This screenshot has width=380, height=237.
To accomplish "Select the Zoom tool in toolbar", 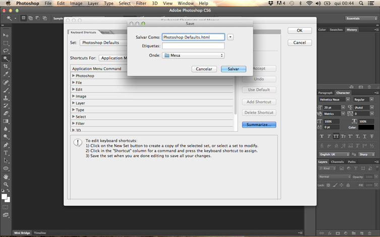I will 6,185.
